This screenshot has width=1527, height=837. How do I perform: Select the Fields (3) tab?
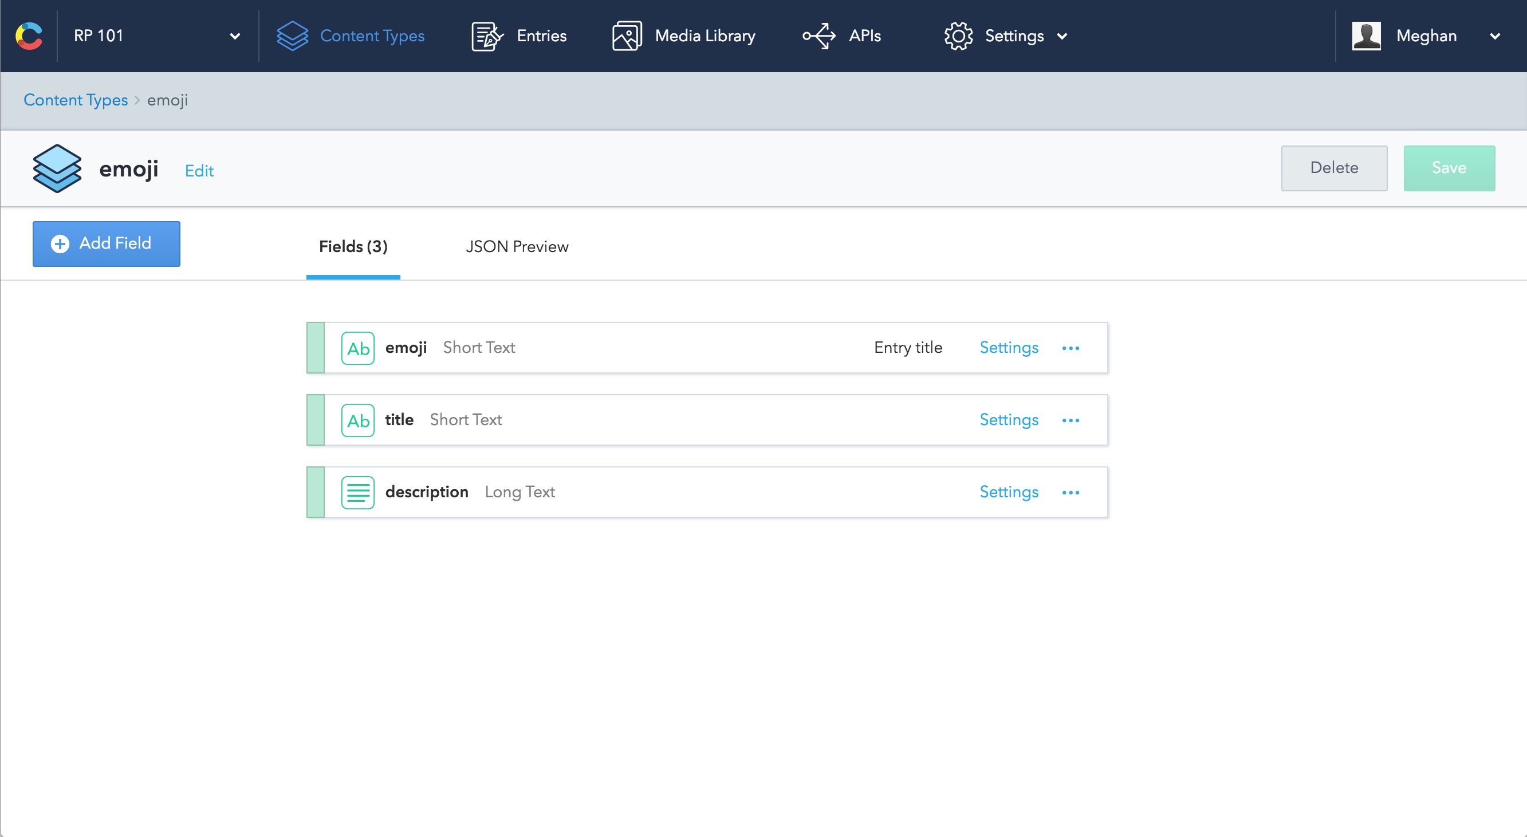353,246
